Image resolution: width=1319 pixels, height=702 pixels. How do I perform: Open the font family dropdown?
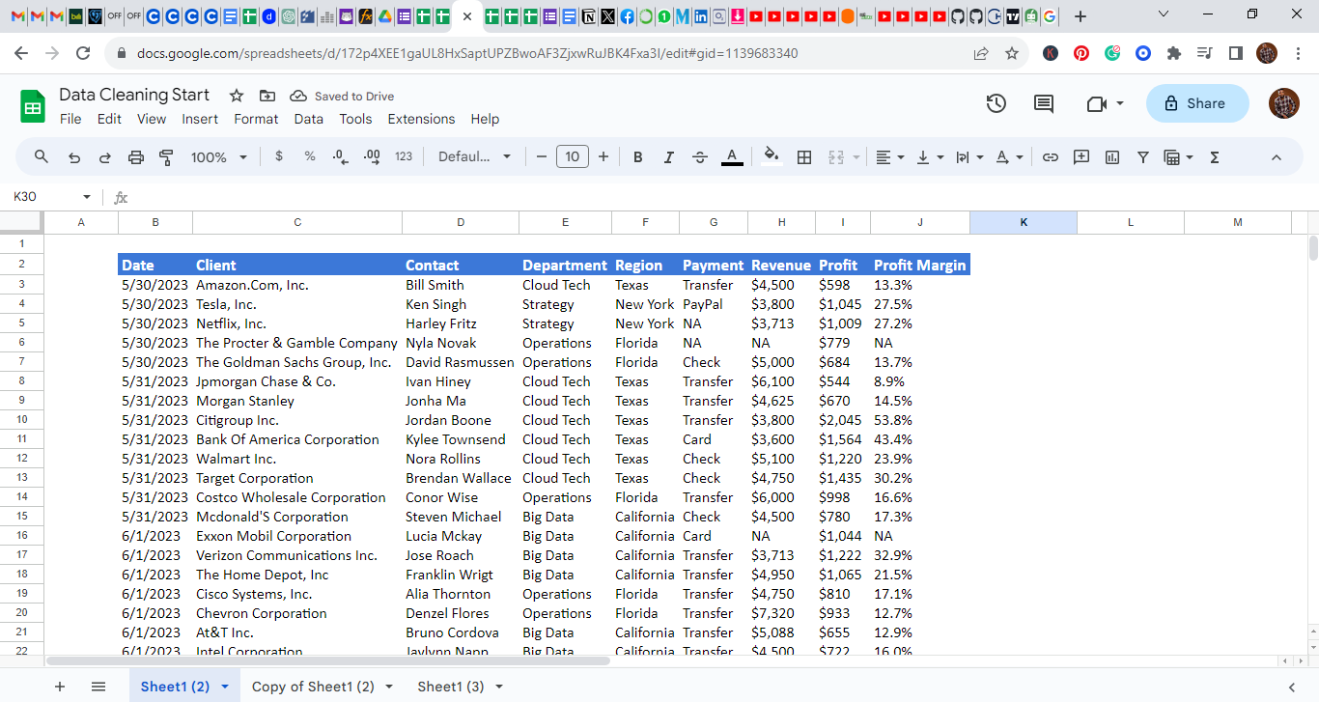coord(474,156)
